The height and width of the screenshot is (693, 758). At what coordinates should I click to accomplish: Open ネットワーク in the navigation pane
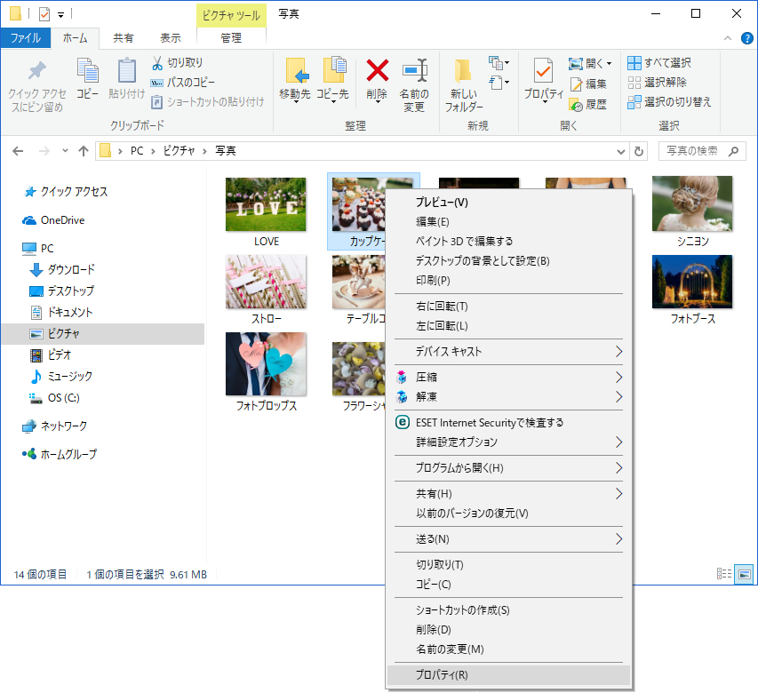pos(54,426)
